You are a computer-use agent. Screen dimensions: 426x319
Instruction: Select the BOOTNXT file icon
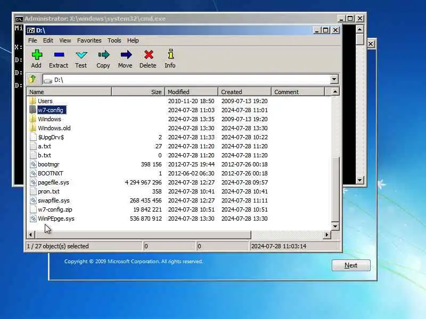(33, 173)
